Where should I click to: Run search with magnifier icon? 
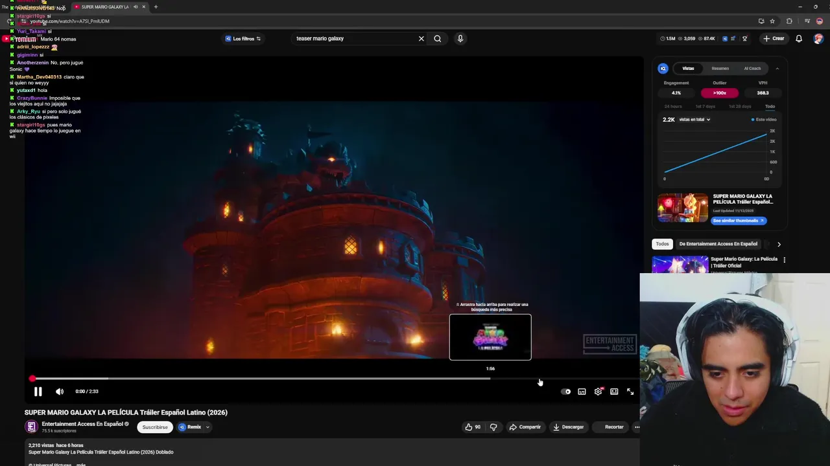438,39
